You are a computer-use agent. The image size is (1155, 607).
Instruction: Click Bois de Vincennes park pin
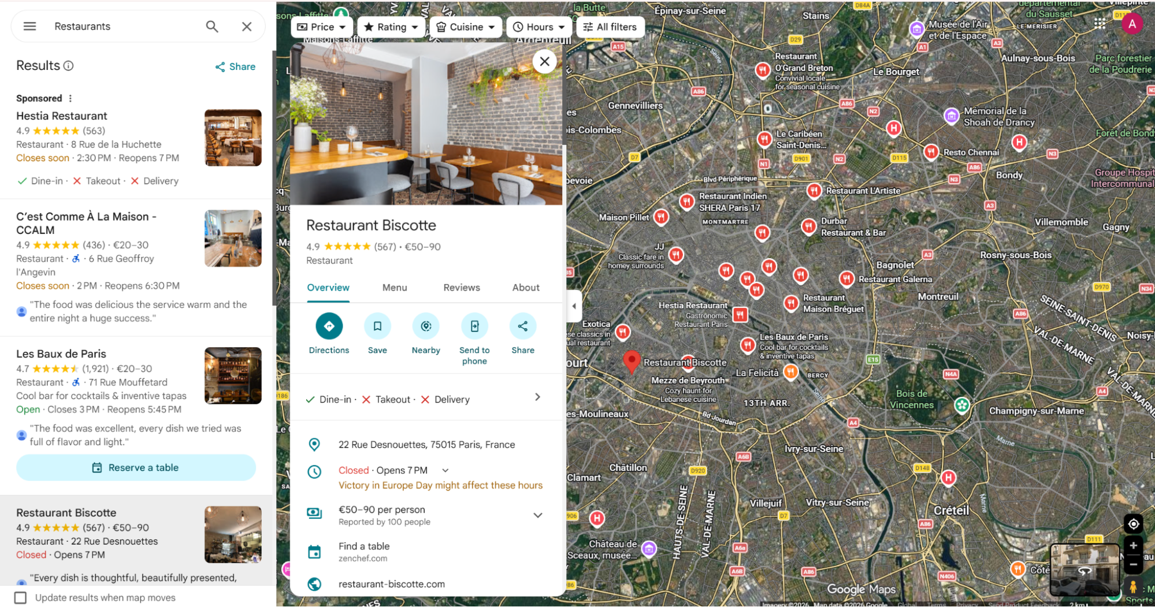(x=961, y=405)
